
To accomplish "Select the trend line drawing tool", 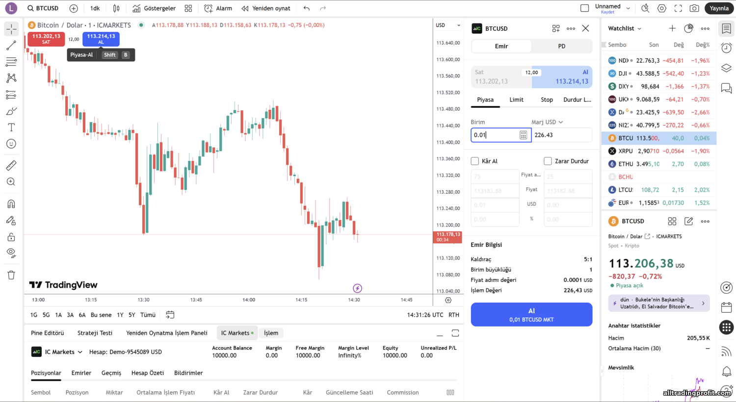I will tap(11, 46).
